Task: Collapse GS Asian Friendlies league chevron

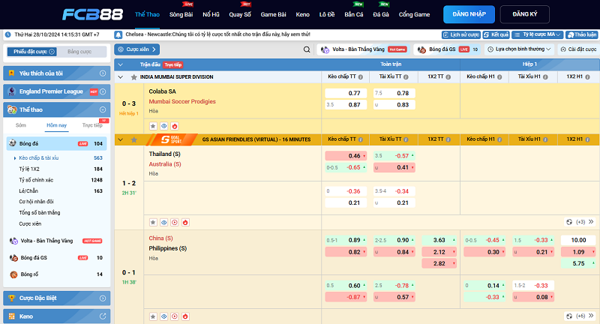Action: (x=121, y=139)
